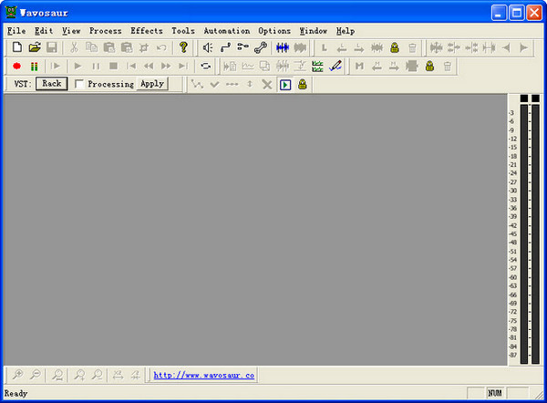
Task: Click the green level meter icon
Action: click(x=35, y=66)
